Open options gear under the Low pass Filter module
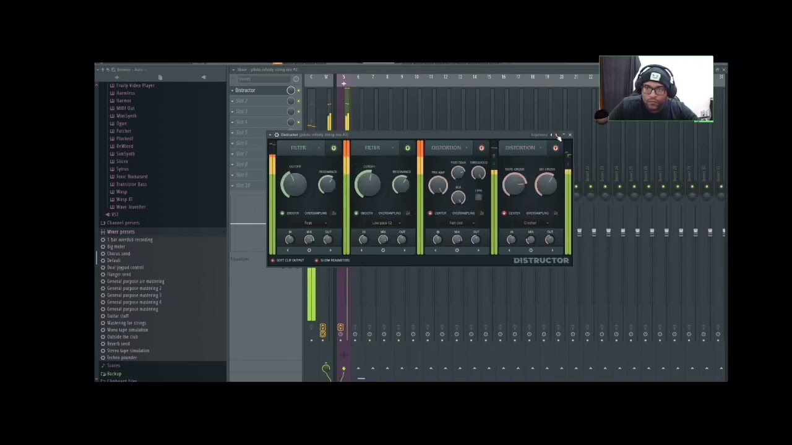The image size is (792, 445). click(383, 250)
